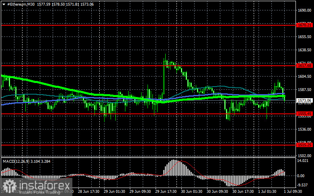Click the 1536.00 price scale label
Screen dimensions: 314x196
point(304,129)
